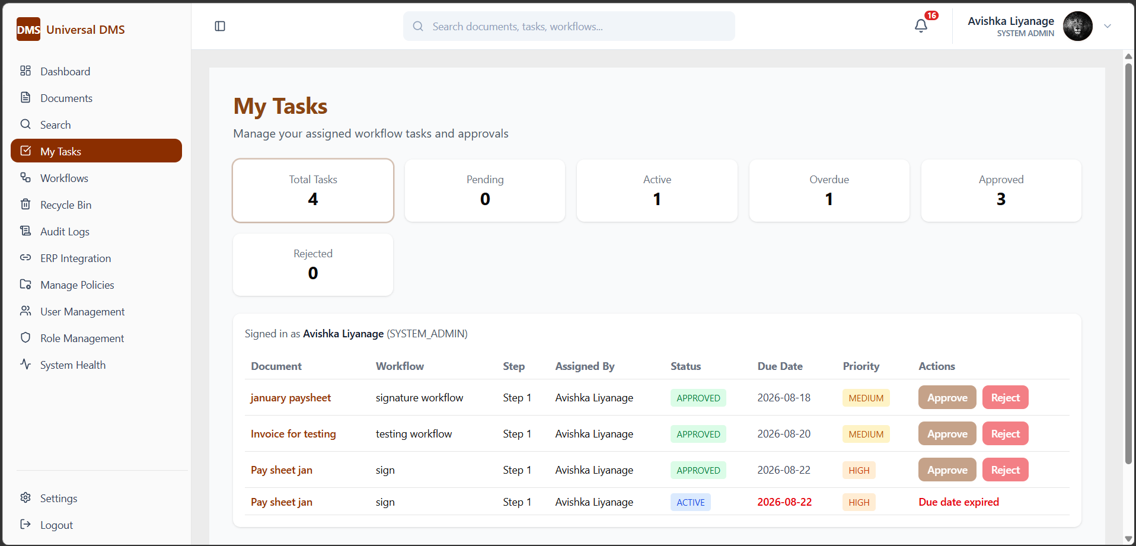
Task: Click the page vertical scrollbar
Action: click(x=1128, y=263)
